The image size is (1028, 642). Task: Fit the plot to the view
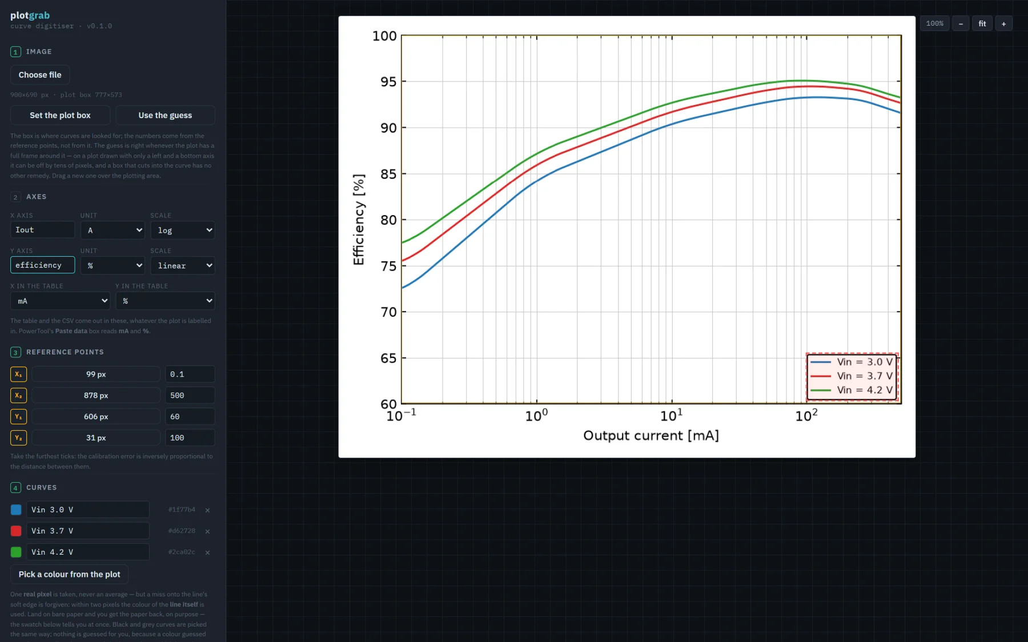tap(982, 23)
